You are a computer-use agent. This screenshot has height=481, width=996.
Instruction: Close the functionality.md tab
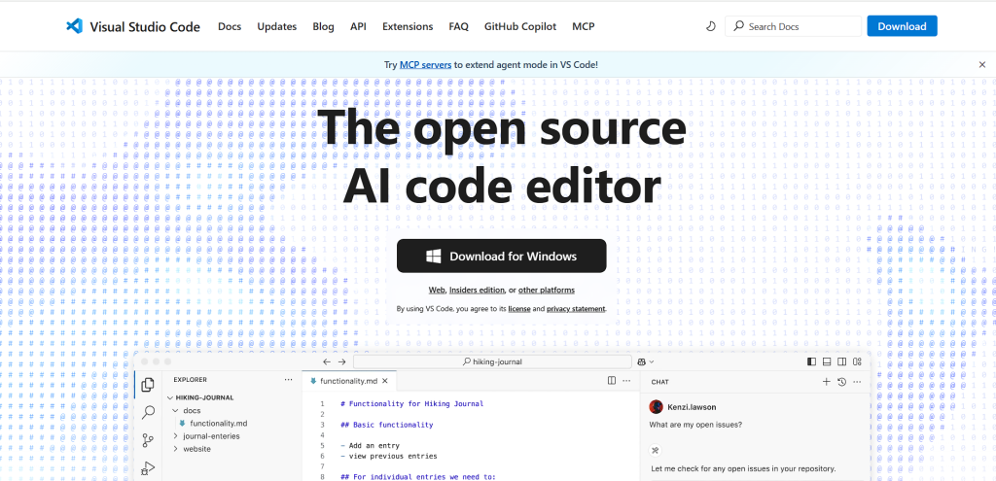(384, 381)
